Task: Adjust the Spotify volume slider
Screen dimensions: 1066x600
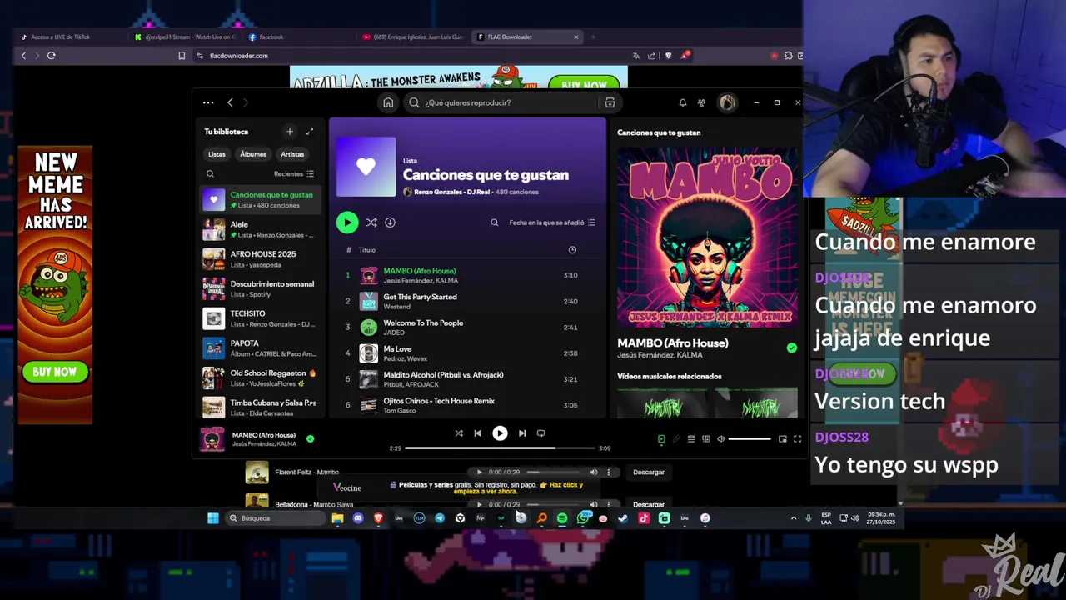Action: coord(750,439)
